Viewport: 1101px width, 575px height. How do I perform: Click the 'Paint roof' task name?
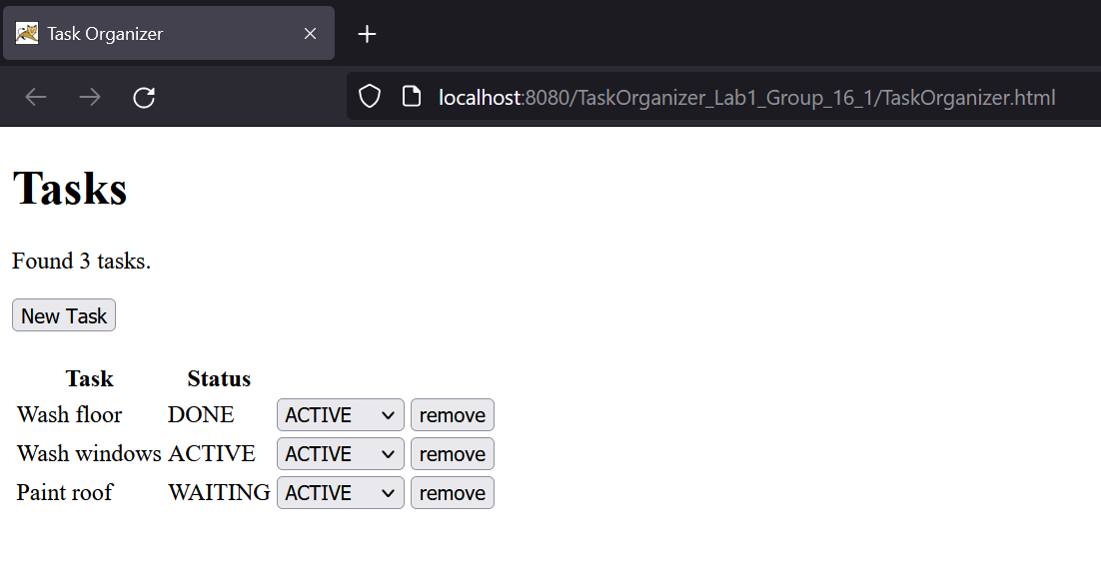click(65, 492)
